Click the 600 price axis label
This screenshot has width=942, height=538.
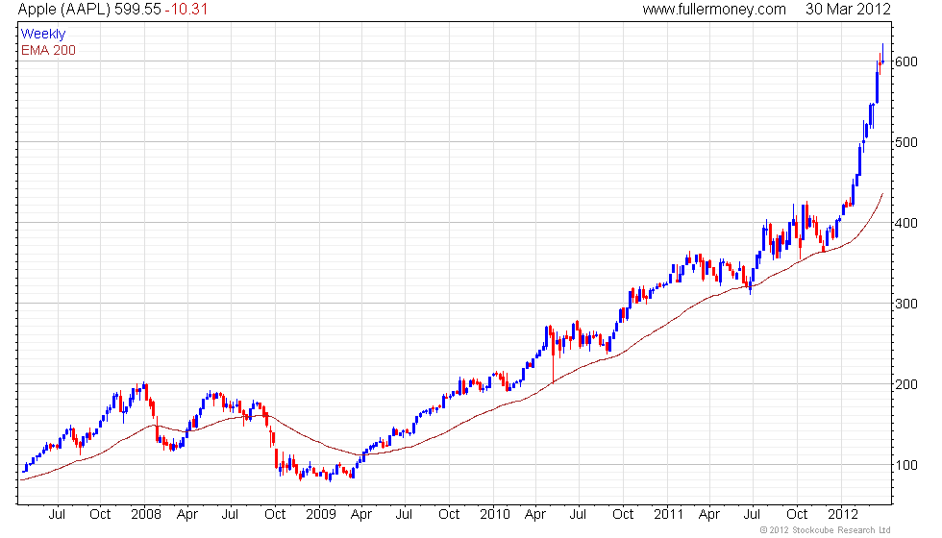(906, 61)
